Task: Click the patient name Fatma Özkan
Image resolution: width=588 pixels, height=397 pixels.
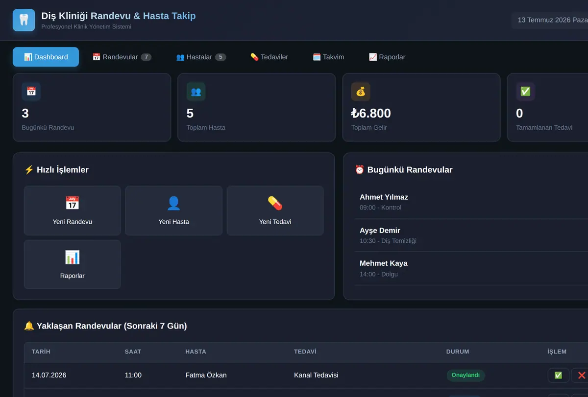Action: (206, 375)
